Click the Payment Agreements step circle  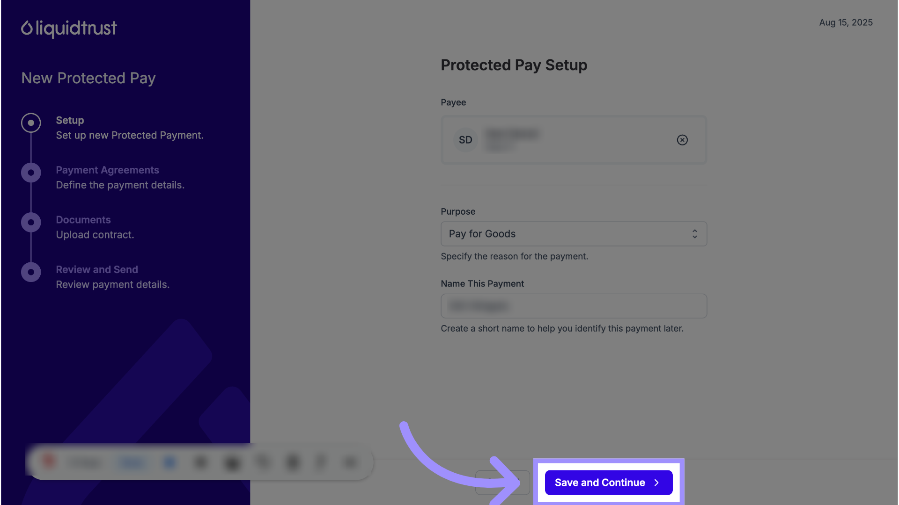coord(31,173)
